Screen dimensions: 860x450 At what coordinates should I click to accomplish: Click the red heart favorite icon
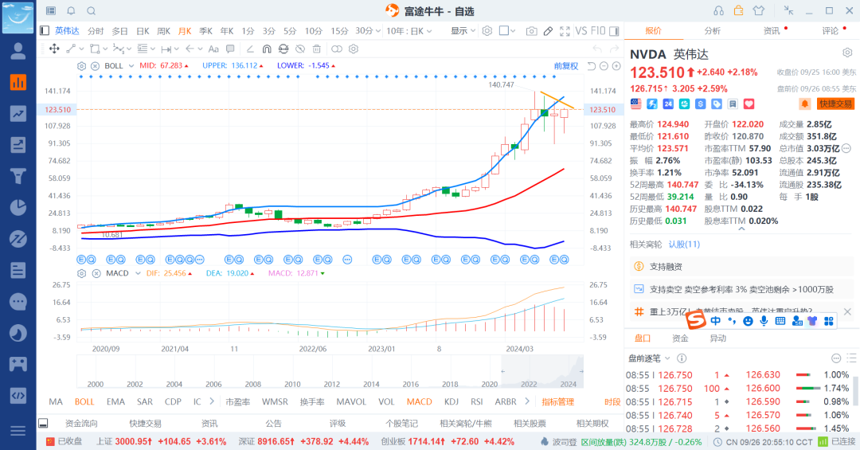[749, 104]
